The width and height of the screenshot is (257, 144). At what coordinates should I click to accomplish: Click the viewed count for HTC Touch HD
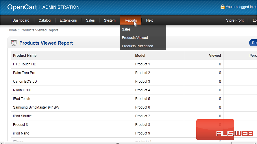point(220,64)
